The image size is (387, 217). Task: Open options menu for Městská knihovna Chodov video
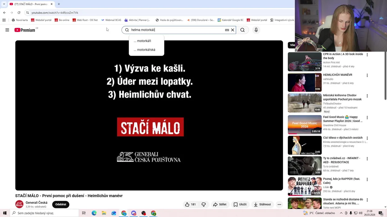click(367, 96)
